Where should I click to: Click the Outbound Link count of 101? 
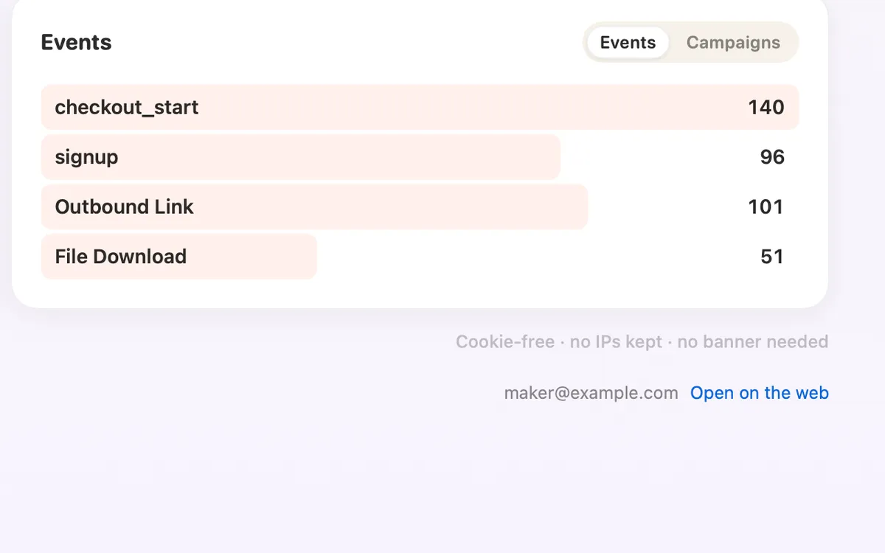point(766,207)
